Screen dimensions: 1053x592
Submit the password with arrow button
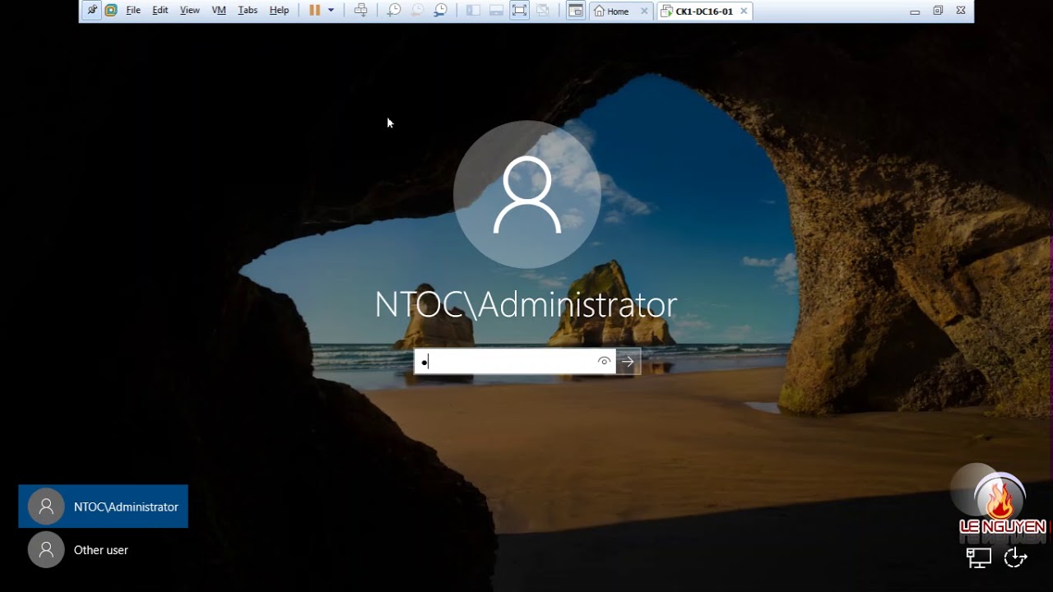point(628,362)
